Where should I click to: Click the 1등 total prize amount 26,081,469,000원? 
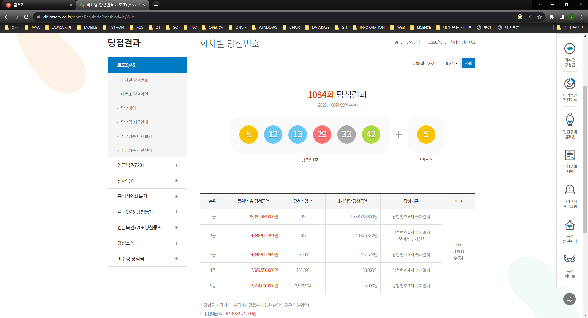pyautogui.click(x=263, y=217)
